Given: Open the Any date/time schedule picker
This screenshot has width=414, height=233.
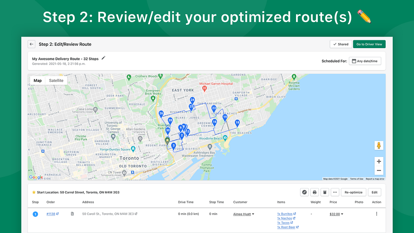Looking at the screenshot, I should point(365,61).
